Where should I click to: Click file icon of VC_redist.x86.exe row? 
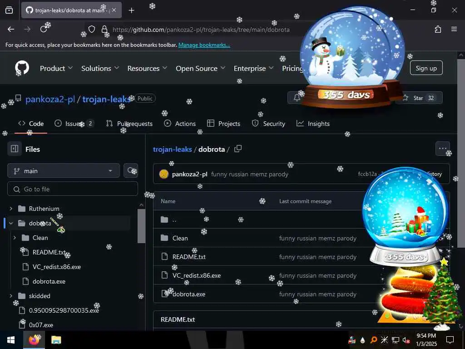point(164,275)
